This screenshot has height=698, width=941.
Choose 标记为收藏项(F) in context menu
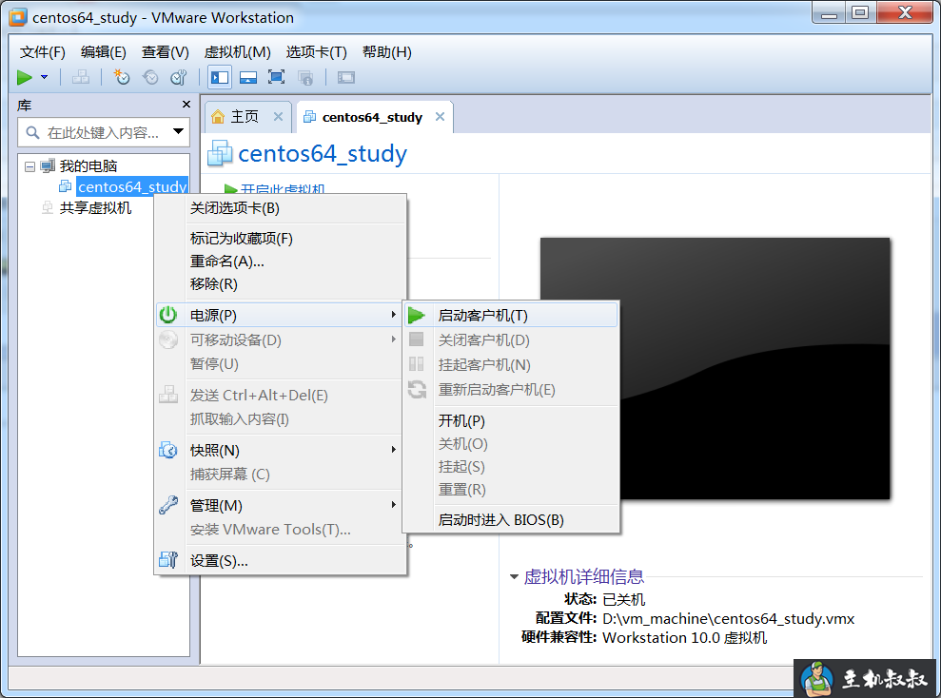(281, 239)
